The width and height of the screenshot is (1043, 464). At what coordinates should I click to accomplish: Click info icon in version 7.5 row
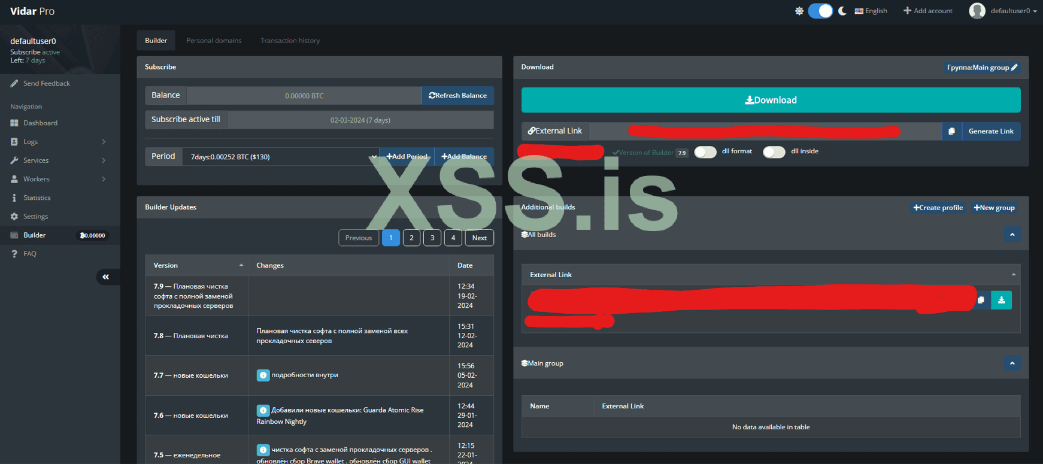point(263,450)
